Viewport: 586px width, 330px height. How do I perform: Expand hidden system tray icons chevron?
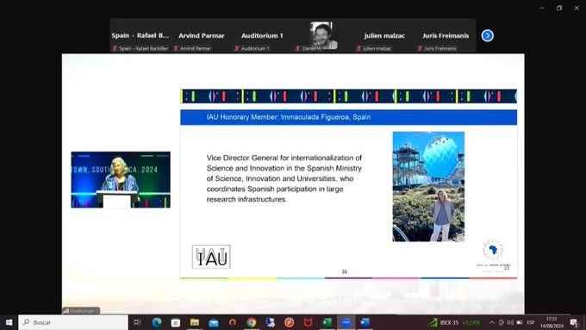(x=492, y=322)
